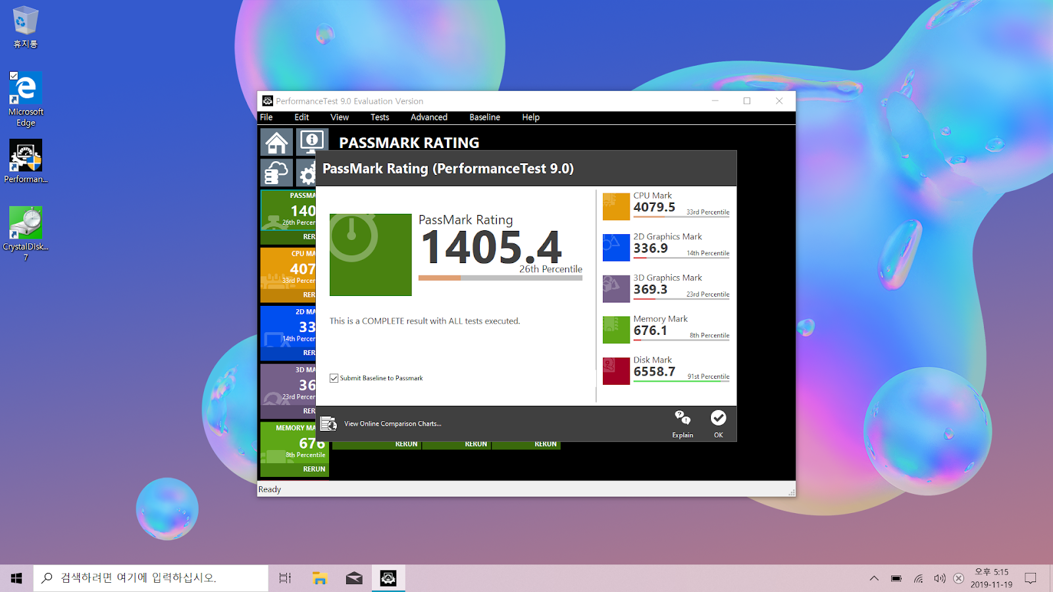
Task: Toggle the Microsoft Edge icon selection checkbox
Action: (13, 76)
